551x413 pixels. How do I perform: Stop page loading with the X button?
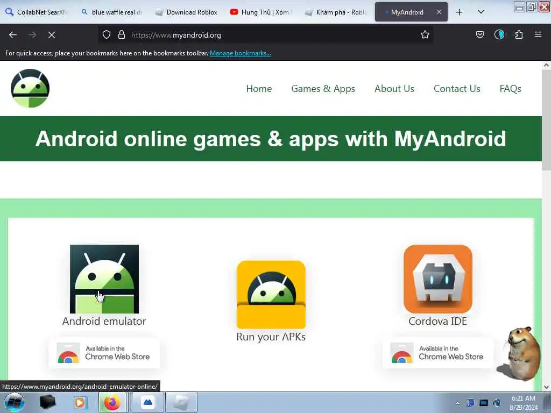(52, 35)
